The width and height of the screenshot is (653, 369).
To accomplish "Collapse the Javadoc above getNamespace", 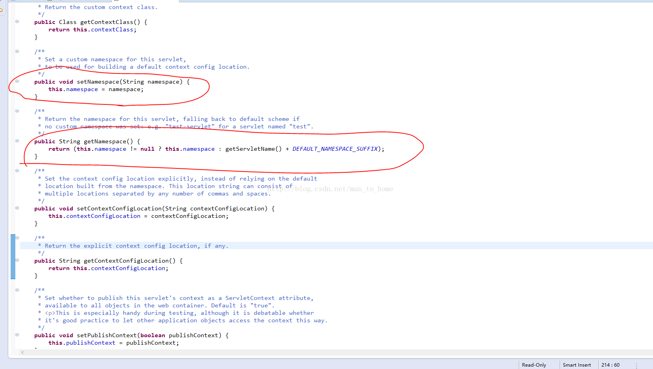I will click(x=17, y=111).
